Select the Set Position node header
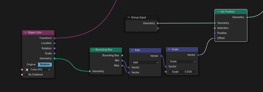 [231, 12]
